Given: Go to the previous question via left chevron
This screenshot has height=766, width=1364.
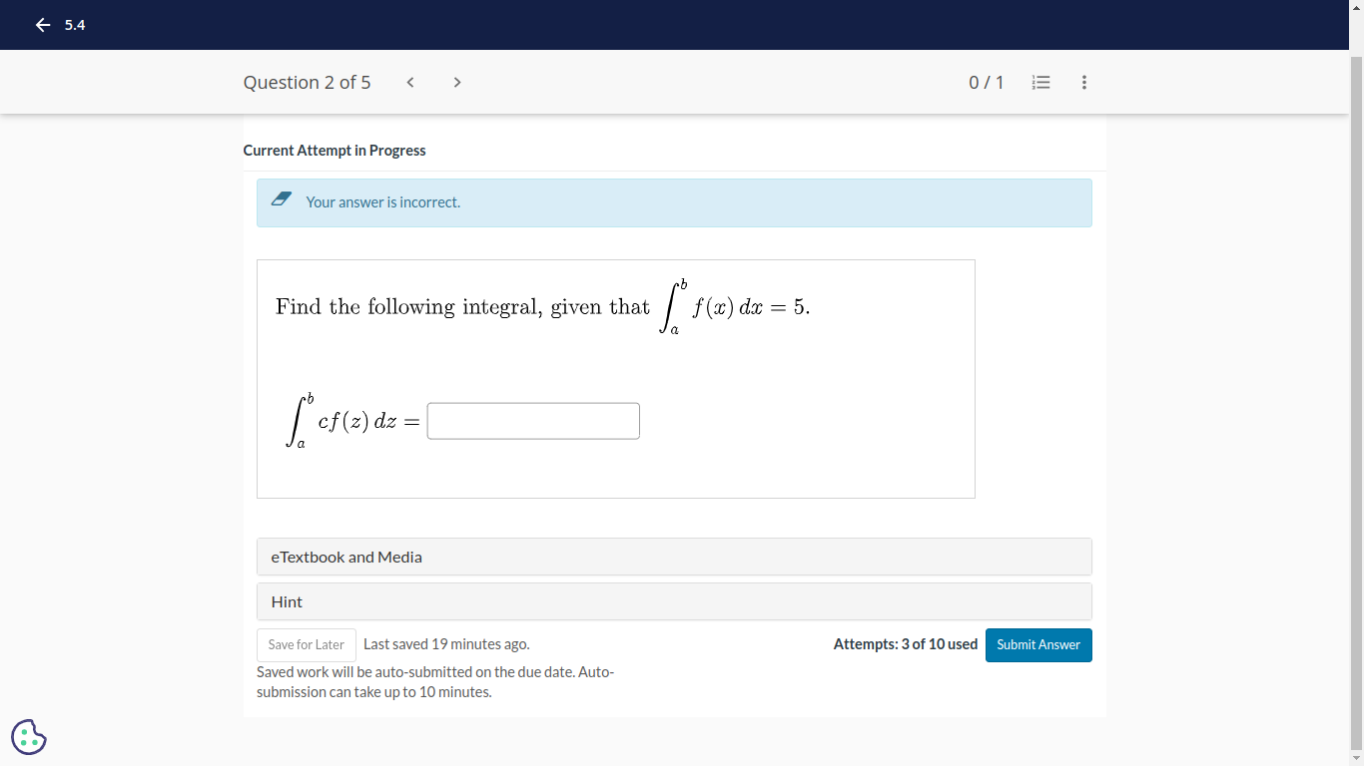Looking at the screenshot, I should (409, 82).
